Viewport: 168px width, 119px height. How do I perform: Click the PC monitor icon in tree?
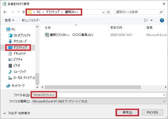[x=8, y=29]
